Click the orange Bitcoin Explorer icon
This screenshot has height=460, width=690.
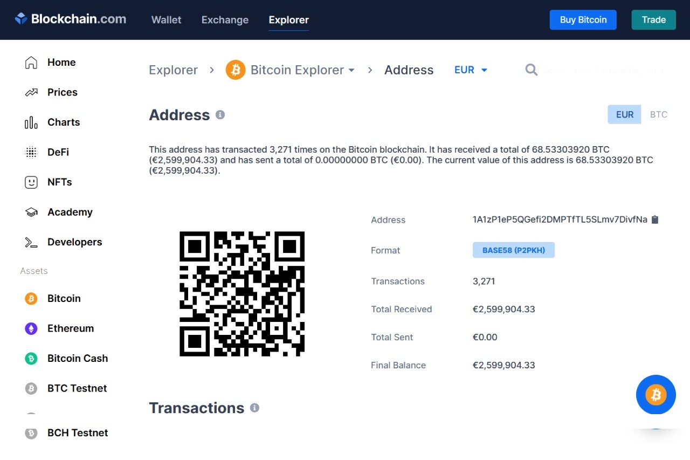click(236, 70)
